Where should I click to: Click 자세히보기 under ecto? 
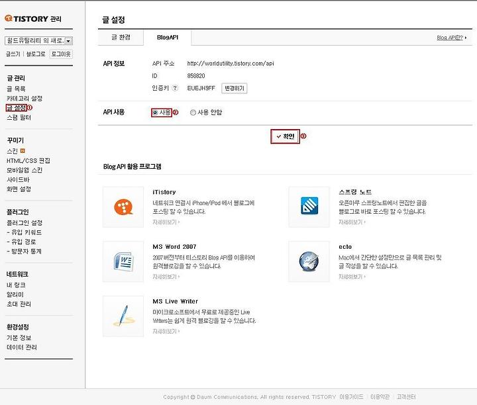click(x=352, y=277)
